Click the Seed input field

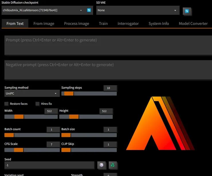coord(49,165)
